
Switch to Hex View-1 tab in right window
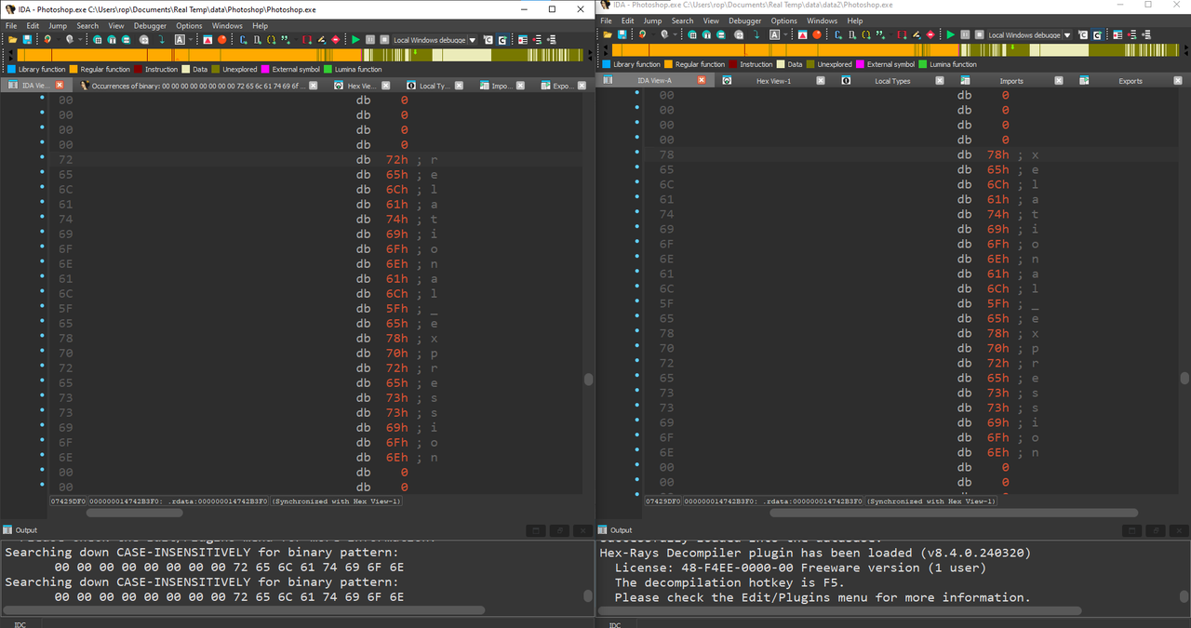tap(773, 81)
